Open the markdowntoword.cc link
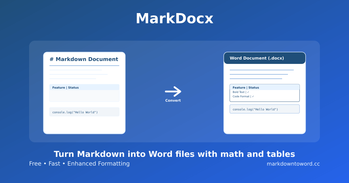Viewport: 349px width, 183px height. click(x=293, y=164)
